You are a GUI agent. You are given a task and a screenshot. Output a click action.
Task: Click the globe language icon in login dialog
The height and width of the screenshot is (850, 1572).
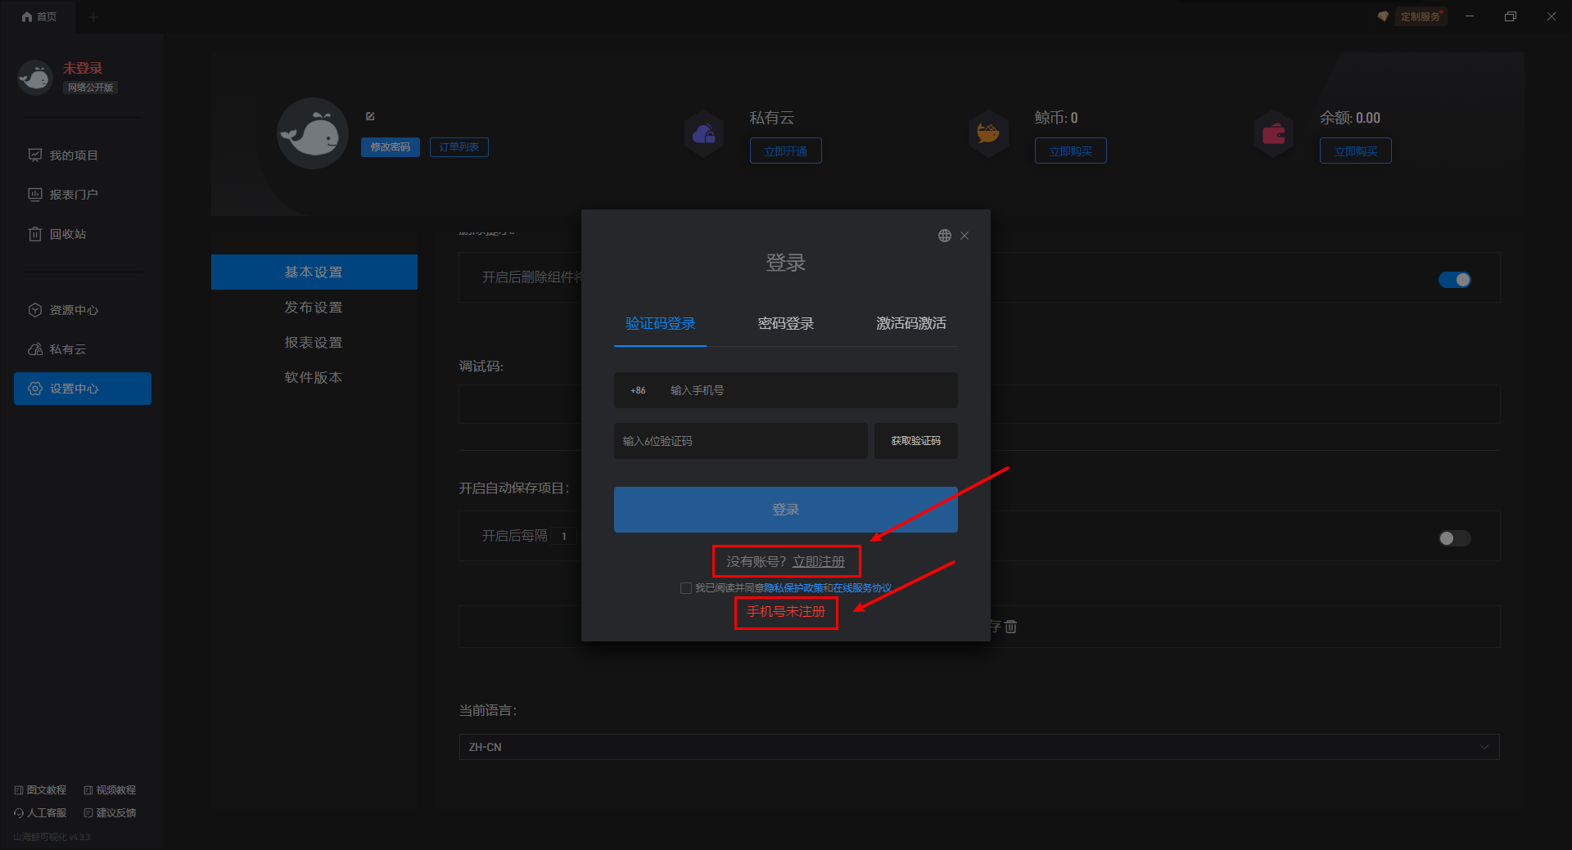click(944, 236)
